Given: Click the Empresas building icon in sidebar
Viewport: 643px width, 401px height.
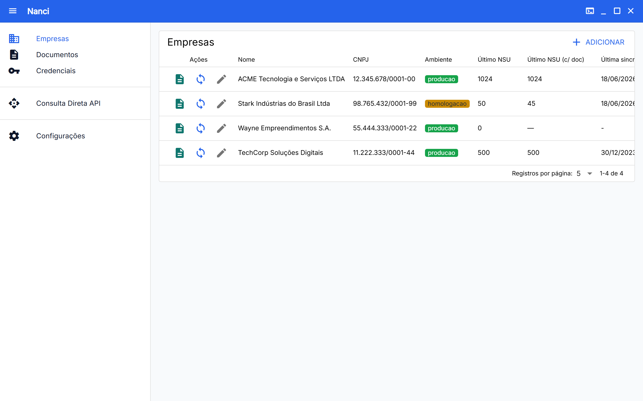Looking at the screenshot, I should coord(14,39).
